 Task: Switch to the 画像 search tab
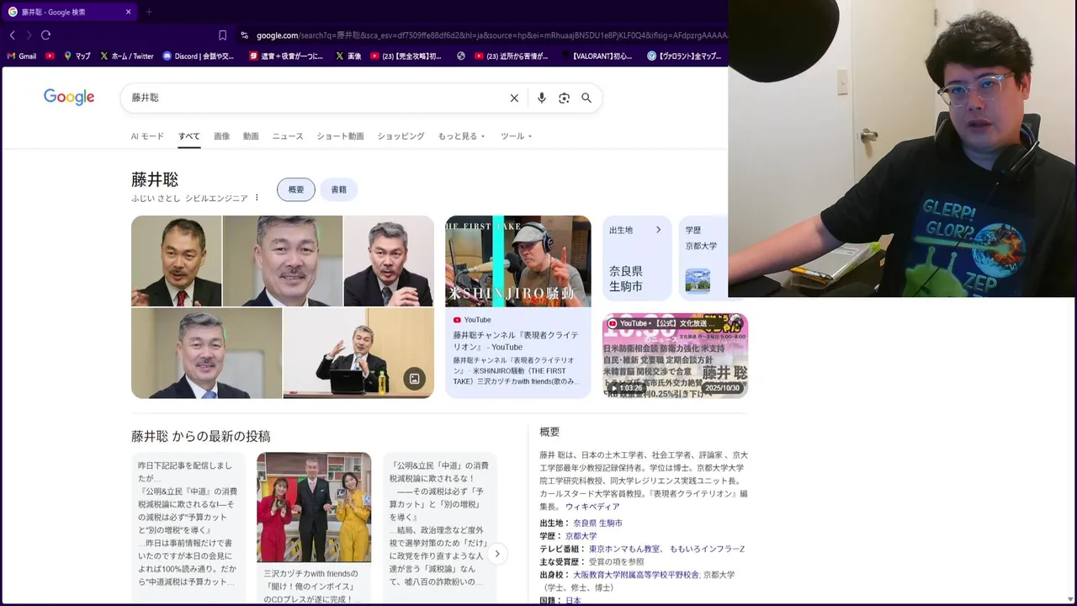[x=221, y=136]
